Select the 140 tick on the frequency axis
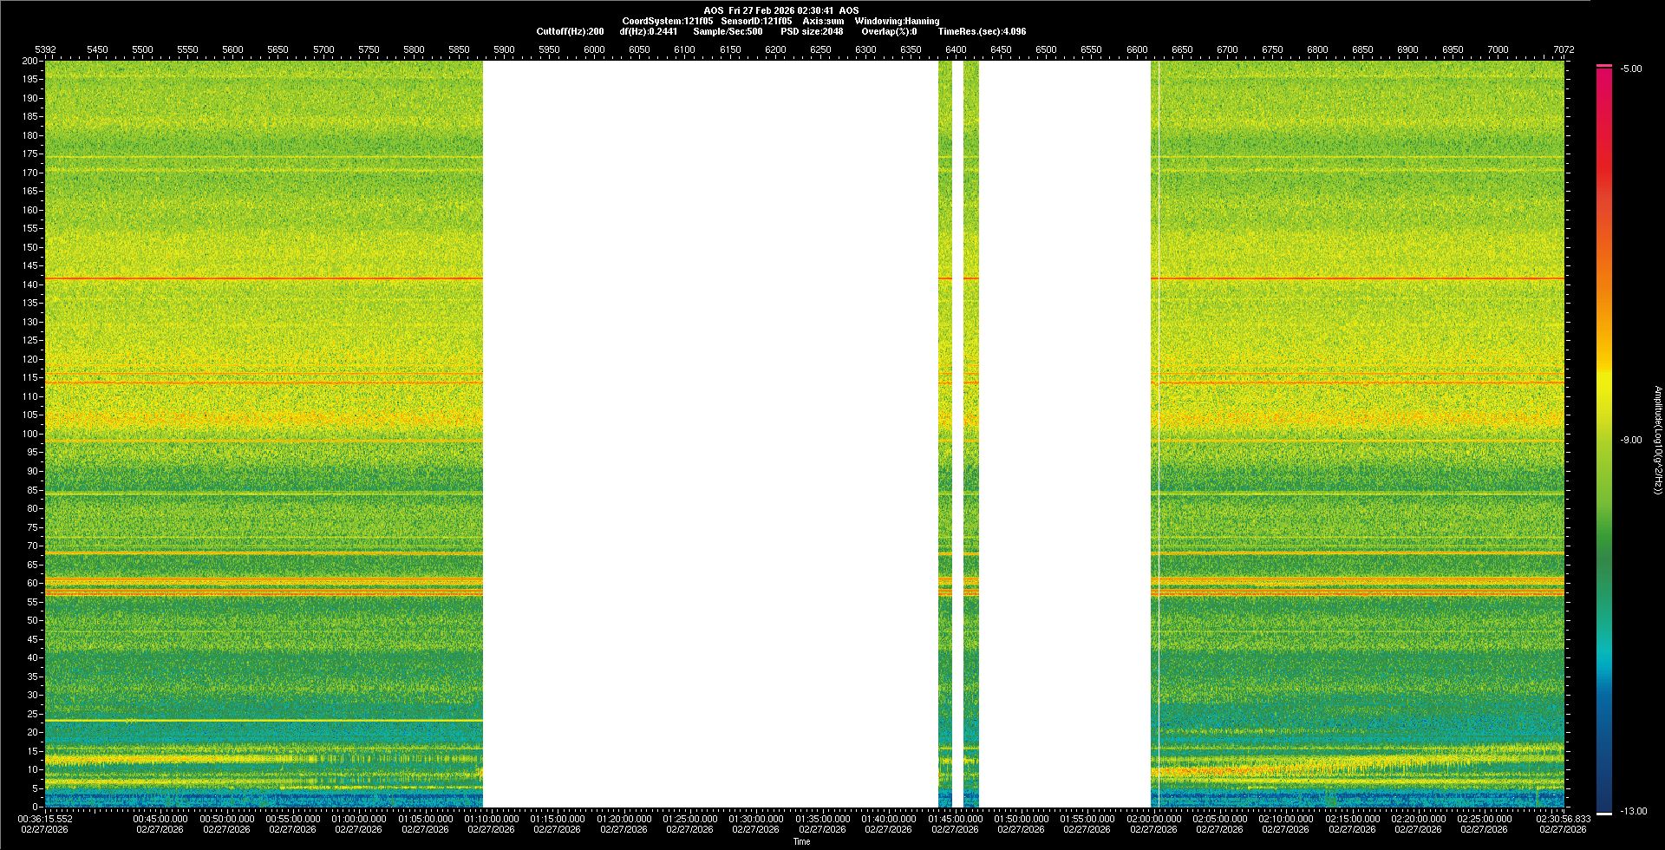1665x850 pixels. [x=30, y=284]
